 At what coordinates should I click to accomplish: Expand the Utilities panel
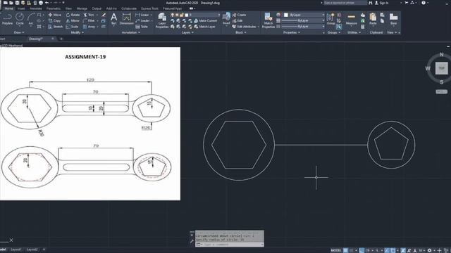[x=354, y=32]
